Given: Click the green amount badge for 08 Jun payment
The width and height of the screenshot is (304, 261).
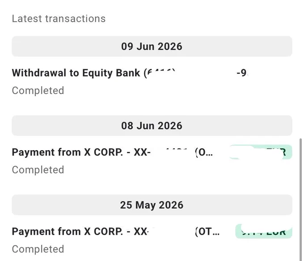Looking at the screenshot, I should click(261, 152).
